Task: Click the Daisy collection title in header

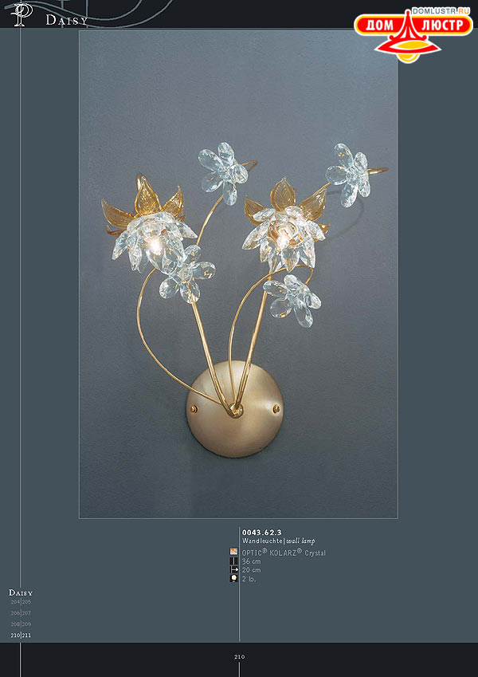Action: (67, 20)
